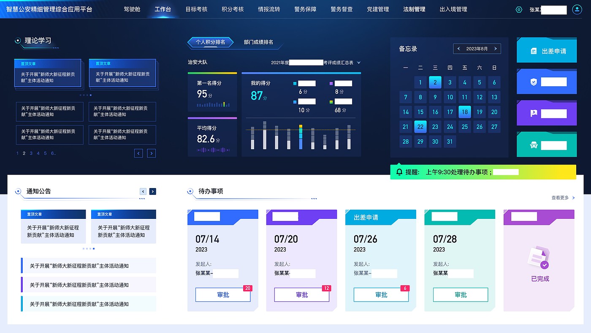Go to page 1 in 理论学习 pagination
591x333 pixels.
tap(17, 153)
